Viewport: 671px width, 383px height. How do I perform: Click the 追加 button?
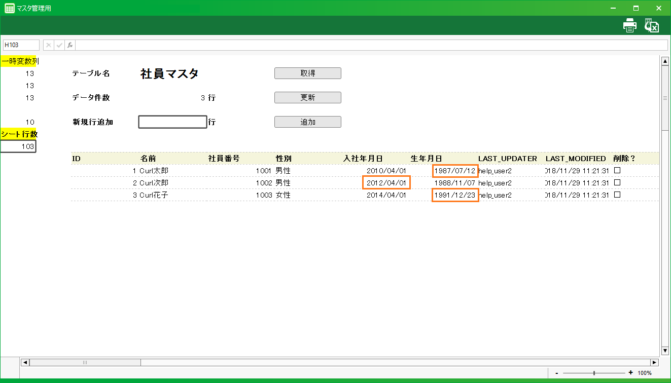point(307,122)
